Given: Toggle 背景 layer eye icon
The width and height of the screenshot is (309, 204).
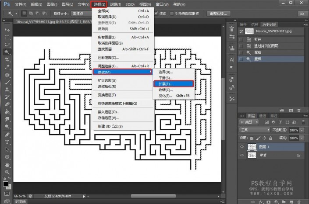Looking at the screenshot, I should point(242,155).
